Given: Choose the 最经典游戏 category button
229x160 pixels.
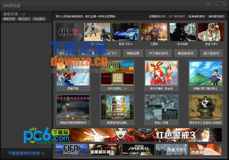Looking at the screenshot, I should (185, 53).
